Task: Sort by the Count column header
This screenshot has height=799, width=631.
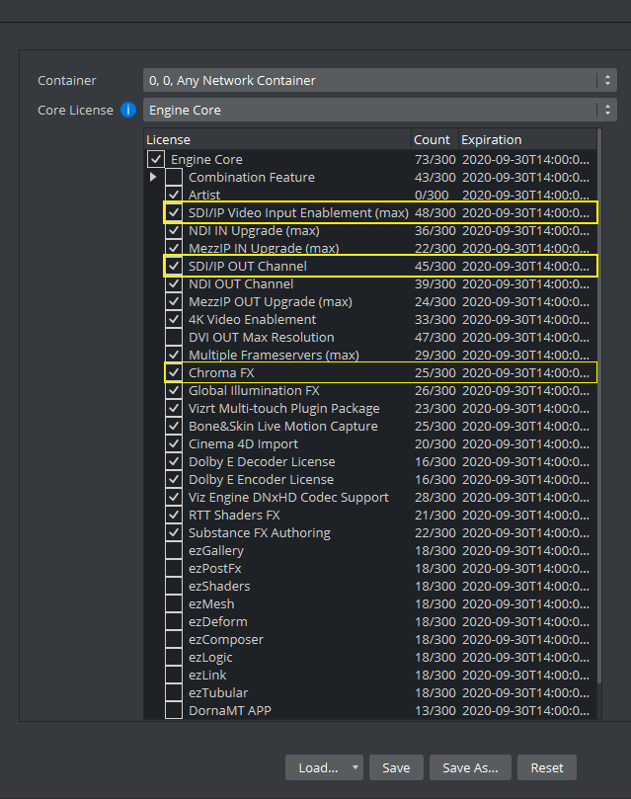Action: (x=432, y=140)
